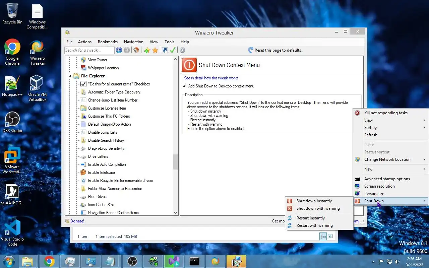Image resolution: width=429 pixels, height=268 pixels.
Task: Open the command prompt taskbar button
Action: [195, 261]
